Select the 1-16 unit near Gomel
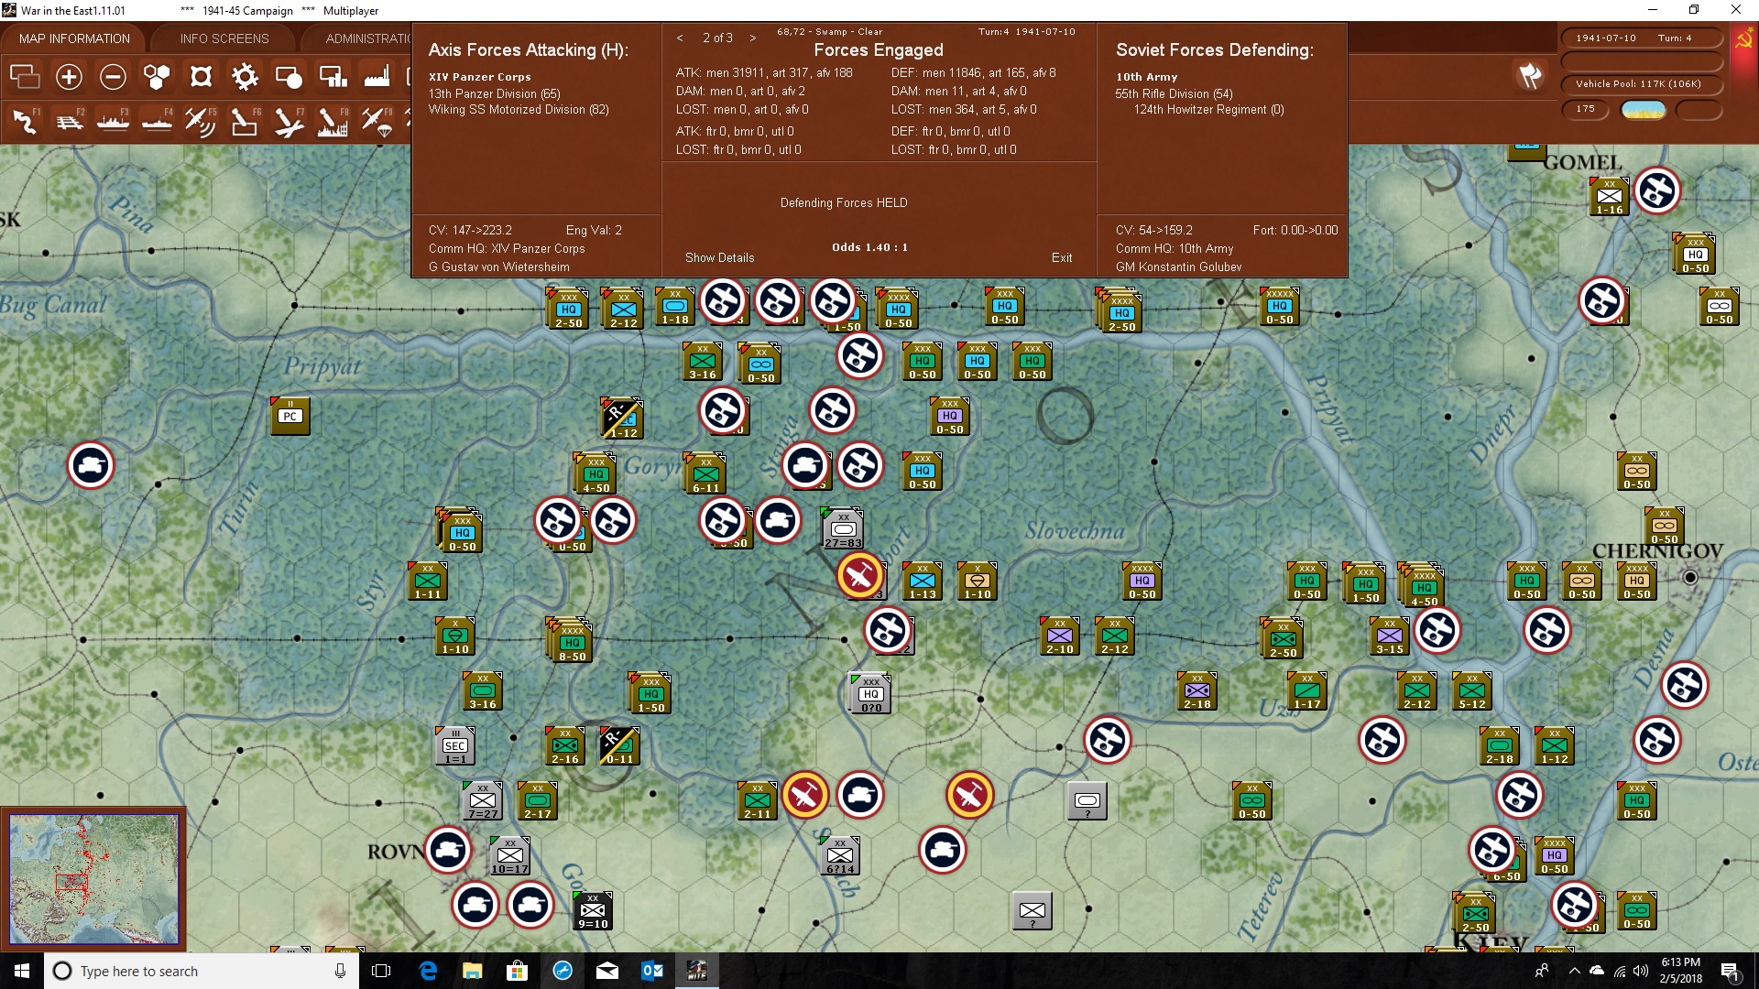The height and width of the screenshot is (989, 1759). tap(1610, 196)
